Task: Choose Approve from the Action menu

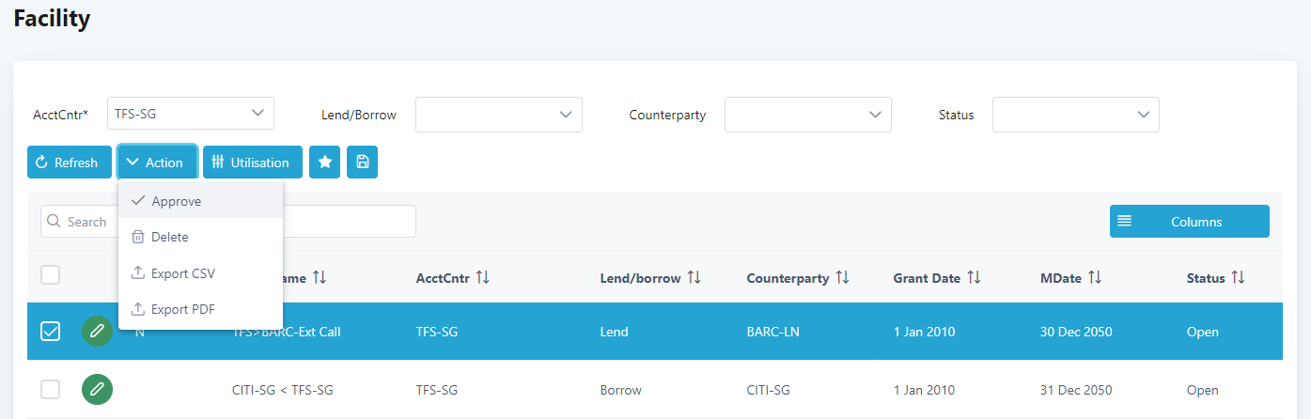Action: click(176, 201)
